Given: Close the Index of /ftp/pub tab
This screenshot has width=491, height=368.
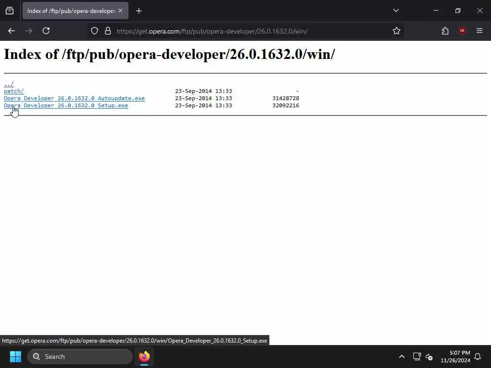Looking at the screenshot, I should (x=120, y=11).
